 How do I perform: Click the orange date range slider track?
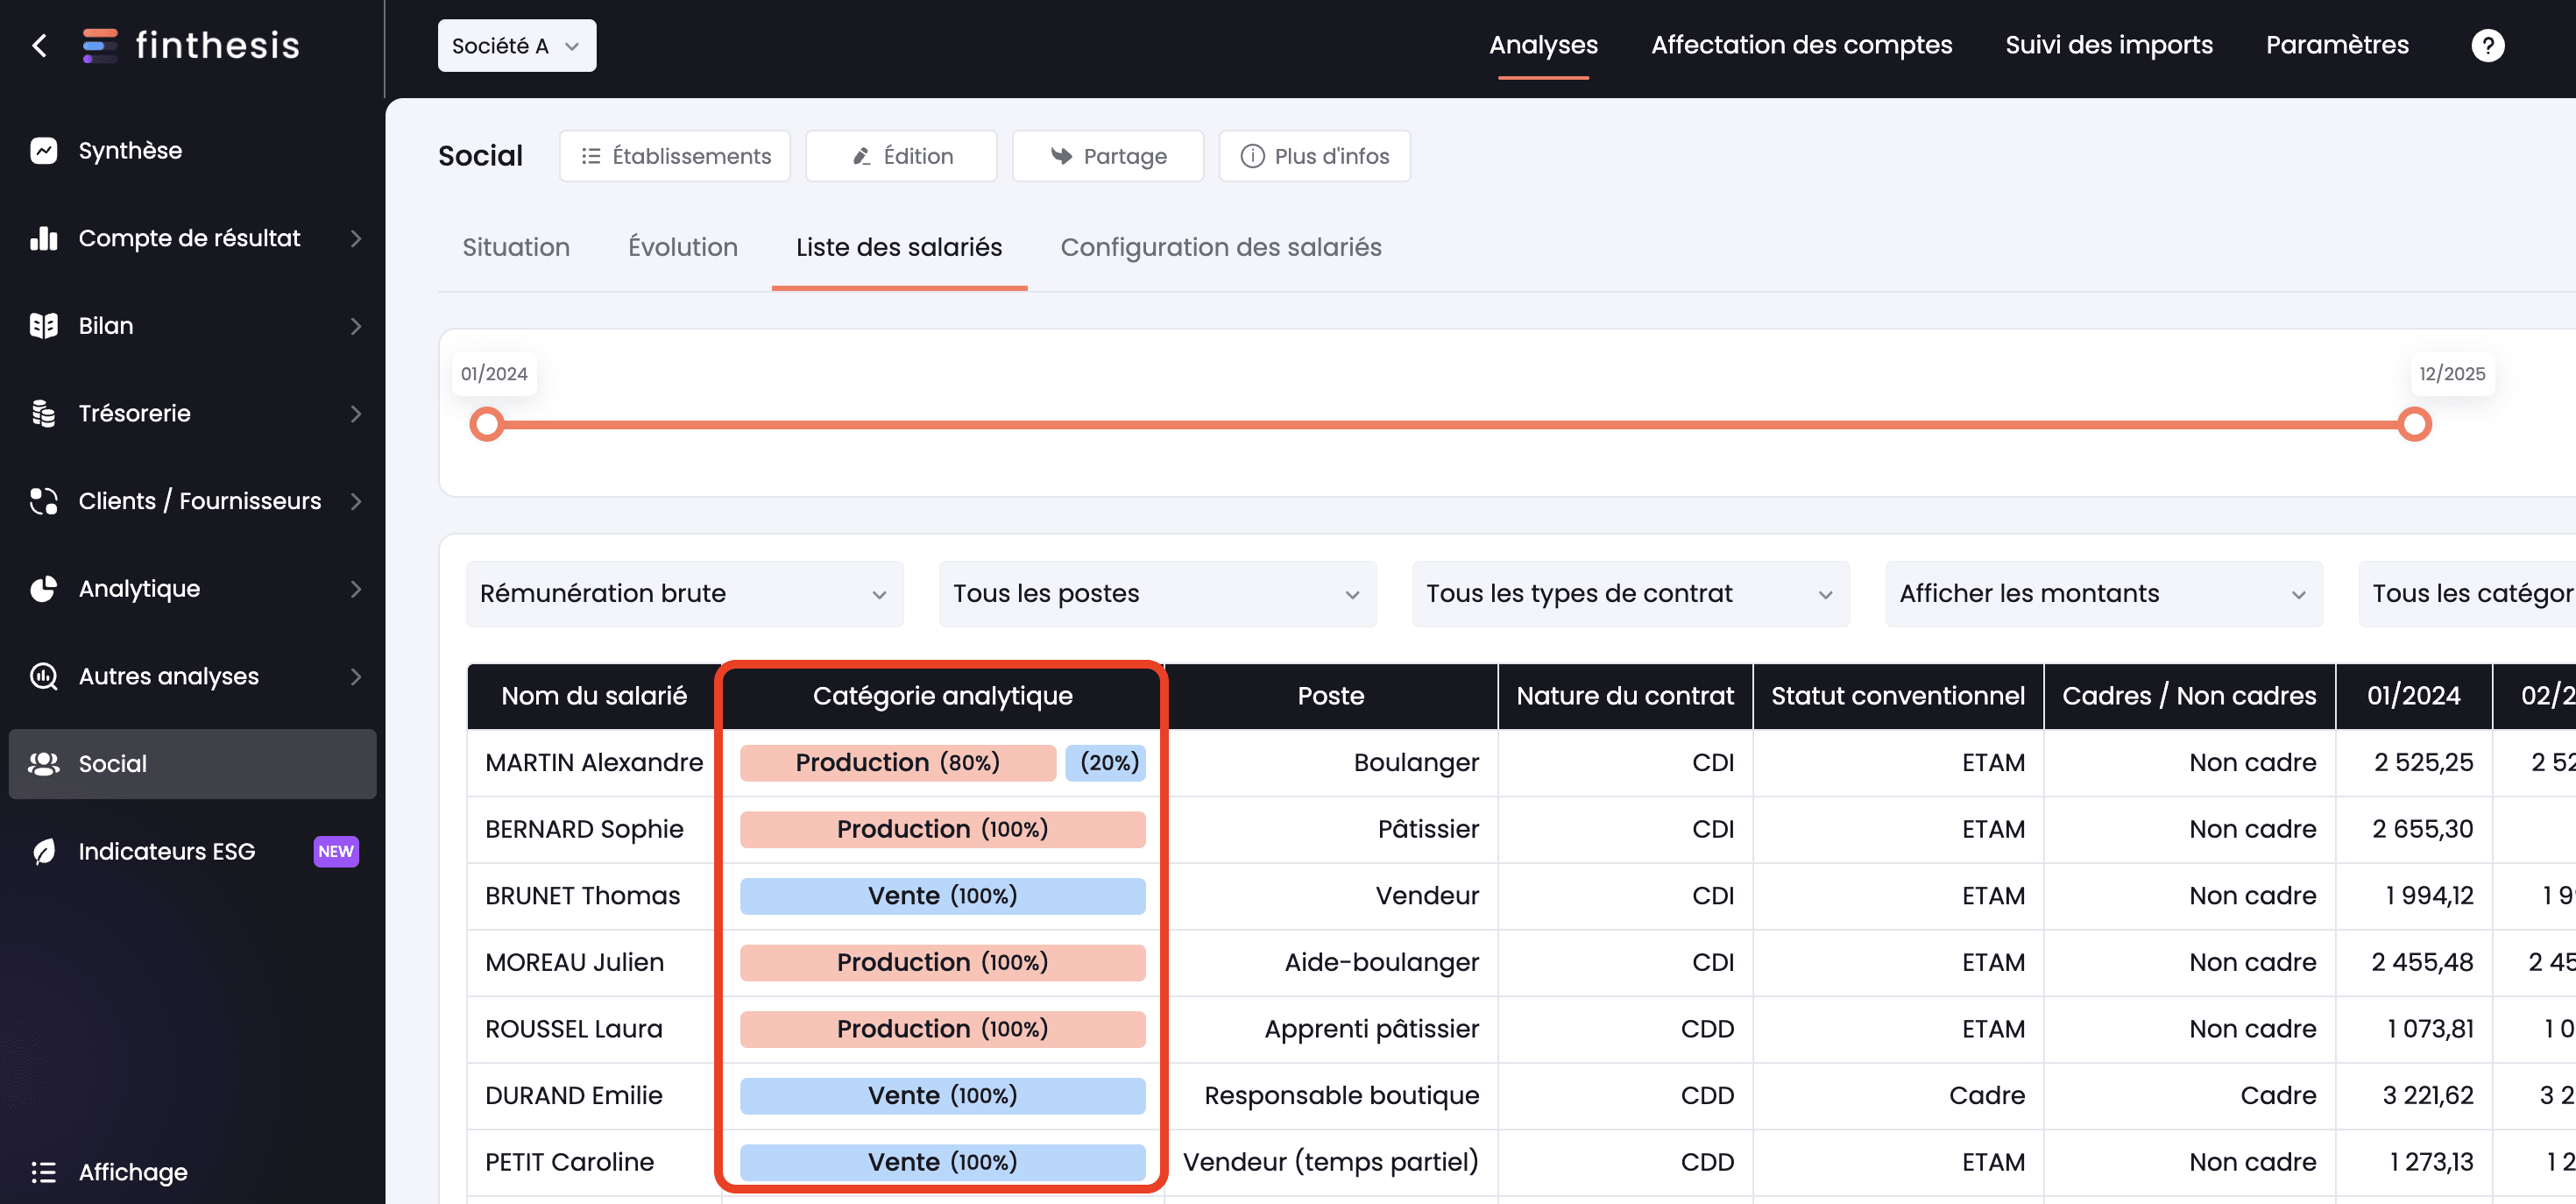coord(1450,424)
